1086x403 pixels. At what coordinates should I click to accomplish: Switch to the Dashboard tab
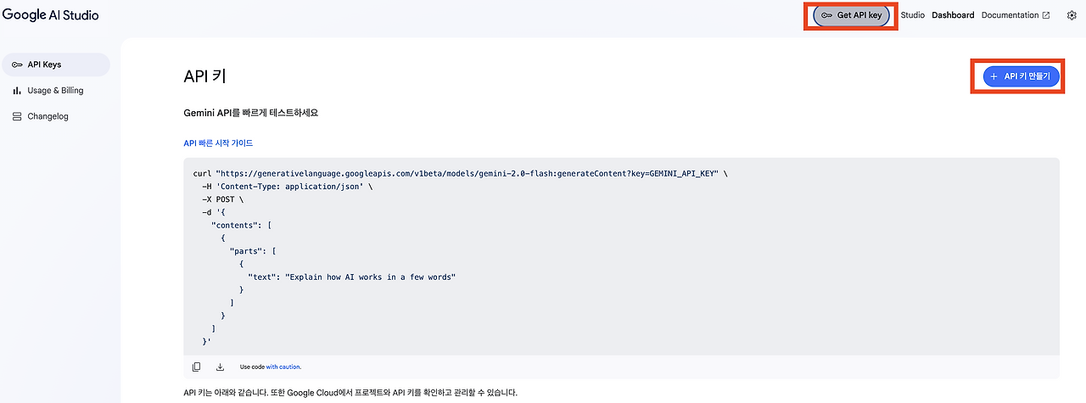953,15
